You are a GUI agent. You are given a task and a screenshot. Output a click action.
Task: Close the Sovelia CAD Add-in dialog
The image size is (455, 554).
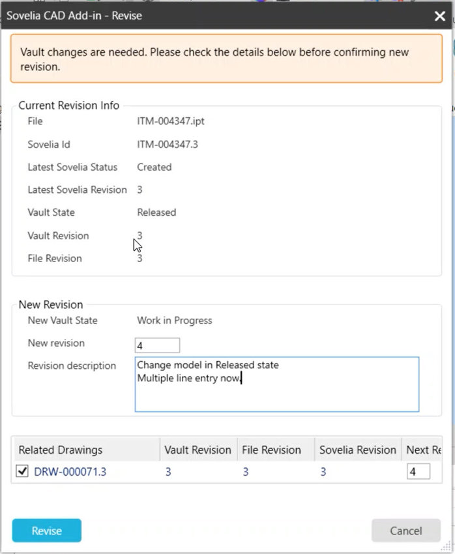(x=440, y=16)
